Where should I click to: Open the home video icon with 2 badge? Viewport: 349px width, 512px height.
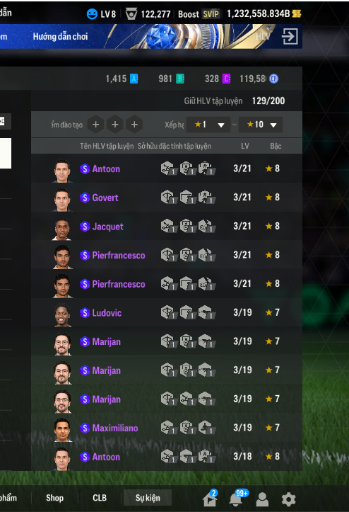pyautogui.click(x=210, y=498)
